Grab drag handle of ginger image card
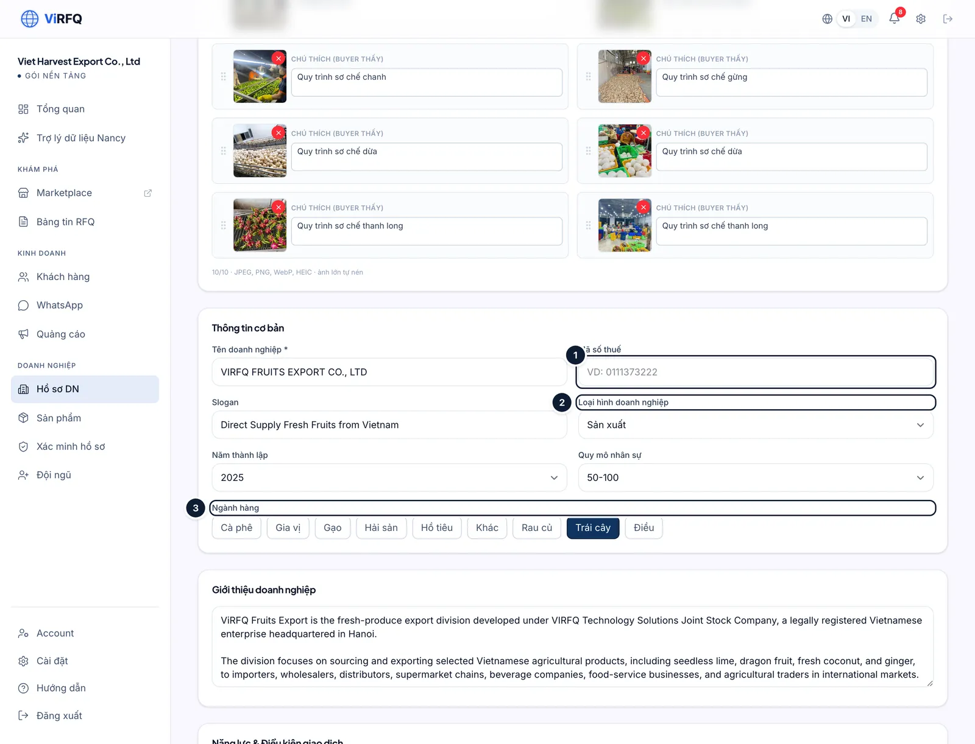The height and width of the screenshot is (744, 975). pyautogui.click(x=588, y=77)
